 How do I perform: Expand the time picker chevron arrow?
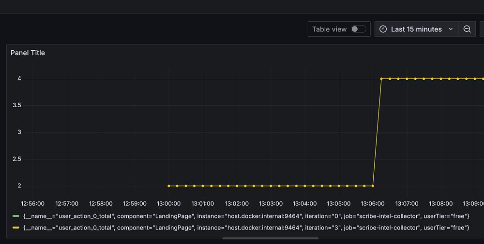[x=451, y=29]
